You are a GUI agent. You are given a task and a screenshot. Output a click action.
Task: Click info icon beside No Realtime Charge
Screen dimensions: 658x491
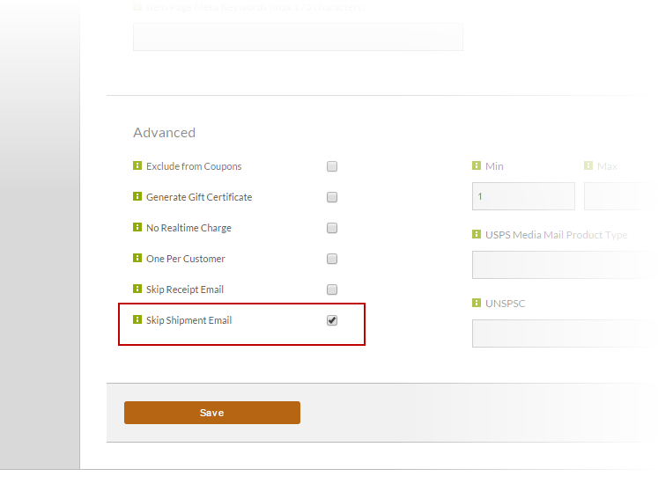(137, 227)
